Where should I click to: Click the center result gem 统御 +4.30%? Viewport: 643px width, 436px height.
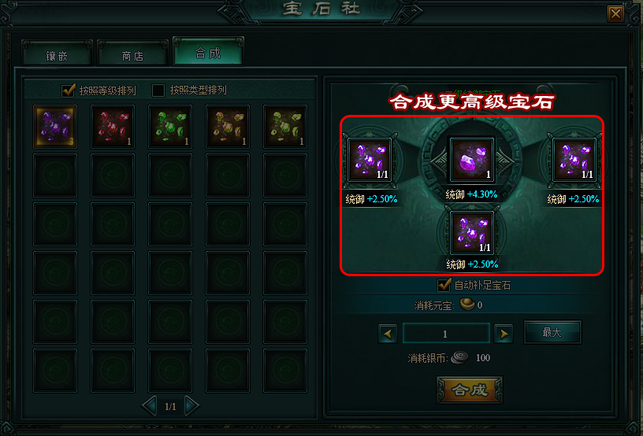[x=471, y=159]
